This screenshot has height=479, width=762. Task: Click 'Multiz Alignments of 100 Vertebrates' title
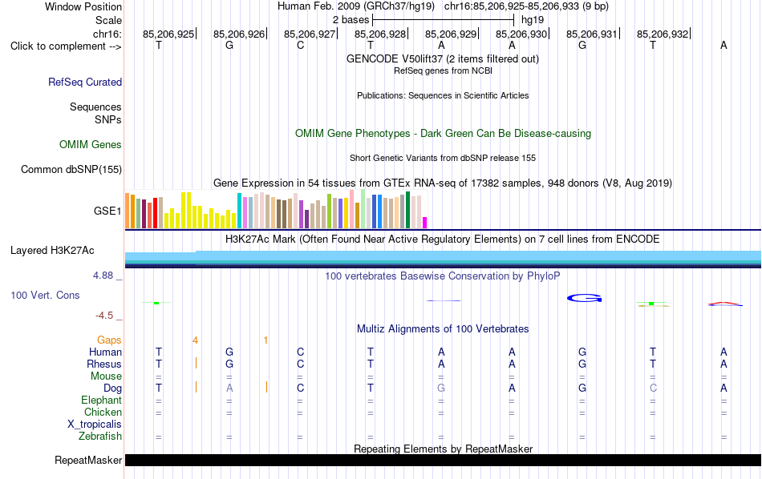[x=443, y=329]
